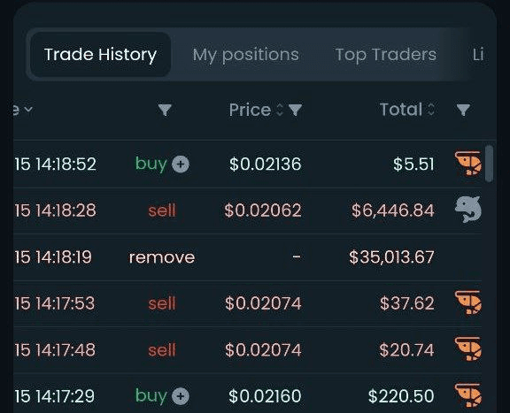Click the remove entry at 14:18:19
This screenshot has width=510, height=413.
click(x=162, y=257)
